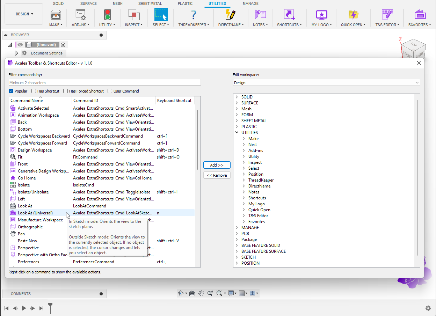
Task: Click the ThreadKeeper question mark icon
Action: [194, 15]
